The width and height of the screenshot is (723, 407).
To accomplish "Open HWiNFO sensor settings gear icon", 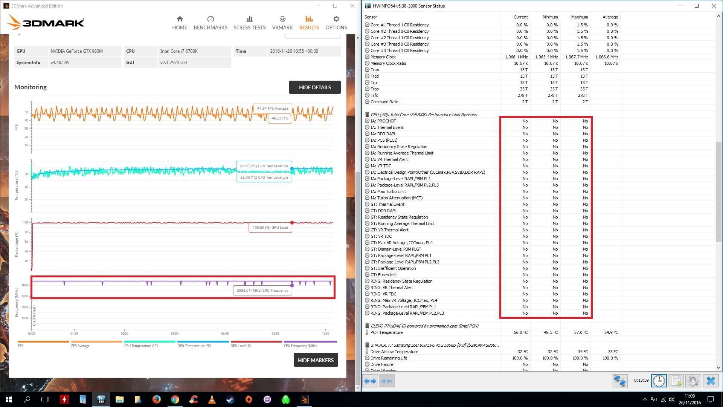I will 693,381.
